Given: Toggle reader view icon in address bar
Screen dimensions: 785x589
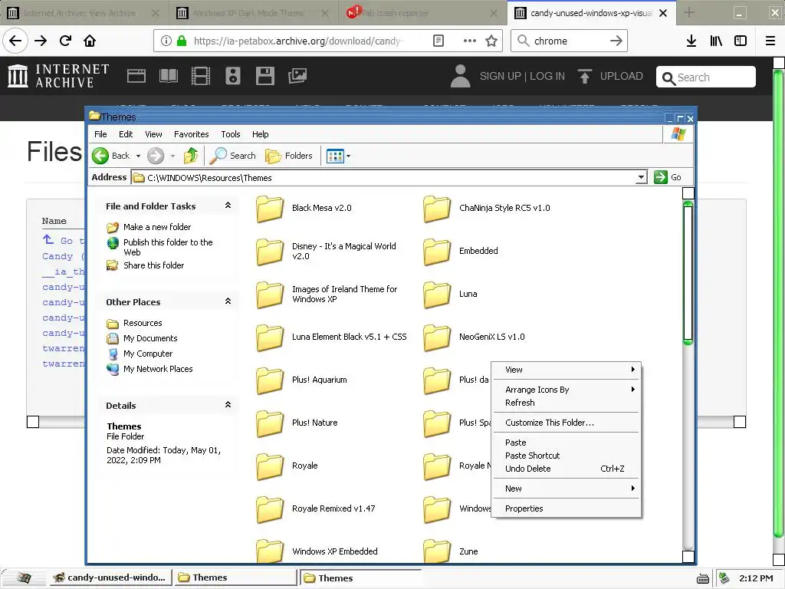Looking at the screenshot, I should click(438, 41).
